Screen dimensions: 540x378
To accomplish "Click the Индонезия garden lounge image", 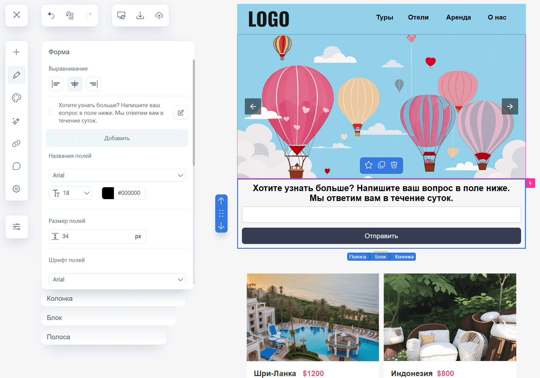I will coord(450,317).
